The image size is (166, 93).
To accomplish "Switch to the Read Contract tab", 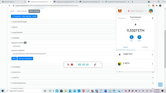I will (x=22, y=11).
